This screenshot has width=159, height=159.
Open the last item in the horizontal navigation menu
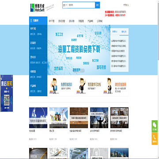[x=99, y=21]
